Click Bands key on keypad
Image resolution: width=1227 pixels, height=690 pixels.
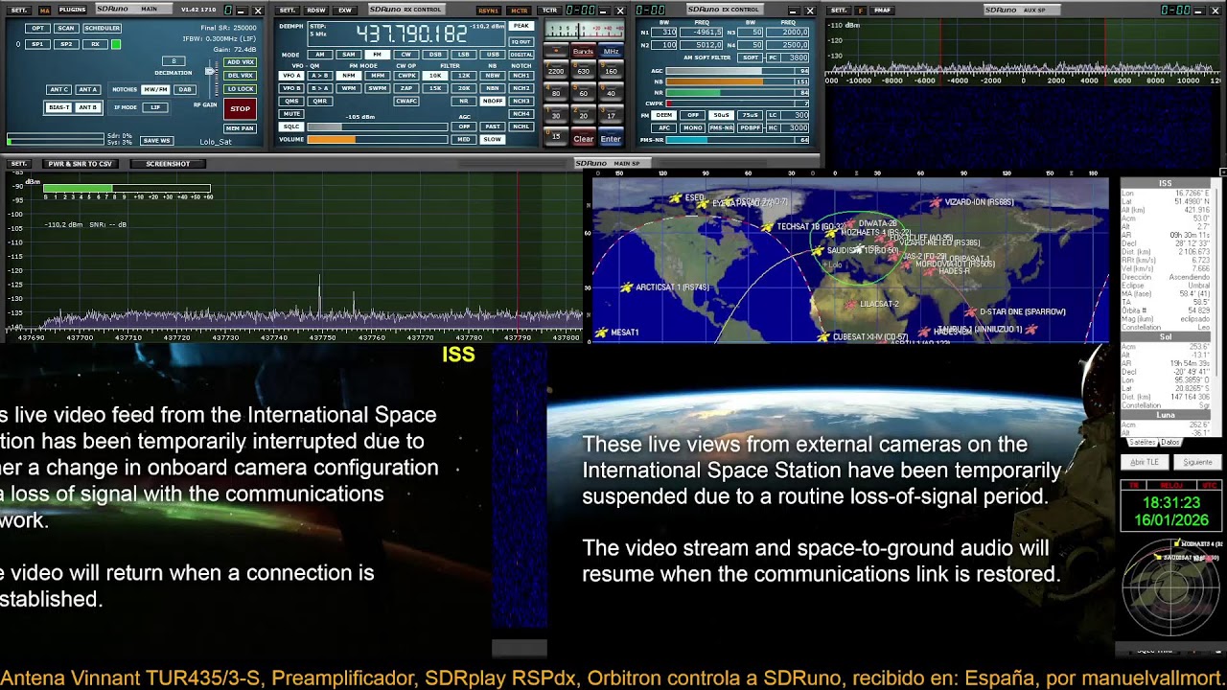click(583, 52)
